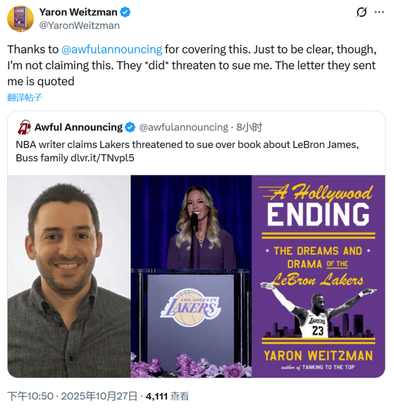Click the 4,111 查看 view count
Image resolution: width=394 pixels, height=412 pixels.
(167, 396)
